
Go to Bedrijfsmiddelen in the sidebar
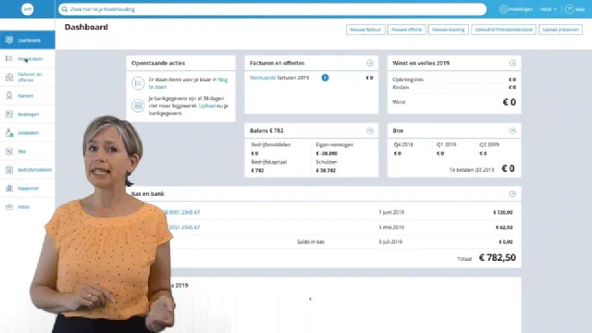(27, 169)
